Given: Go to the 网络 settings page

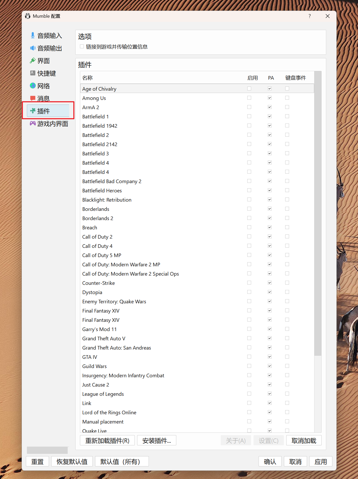Looking at the screenshot, I should tap(48, 86).
